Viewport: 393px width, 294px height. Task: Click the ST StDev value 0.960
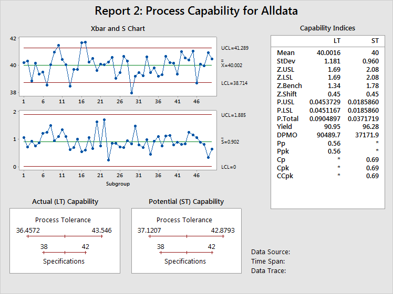pos(370,61)
